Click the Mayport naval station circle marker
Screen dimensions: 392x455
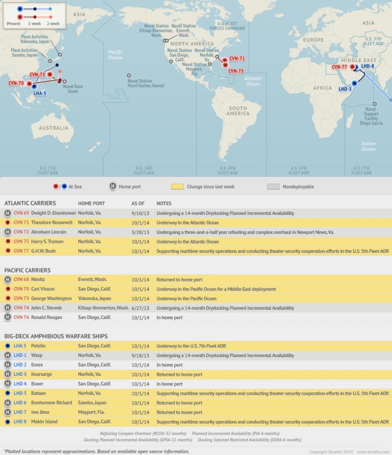tap(210, 64)
